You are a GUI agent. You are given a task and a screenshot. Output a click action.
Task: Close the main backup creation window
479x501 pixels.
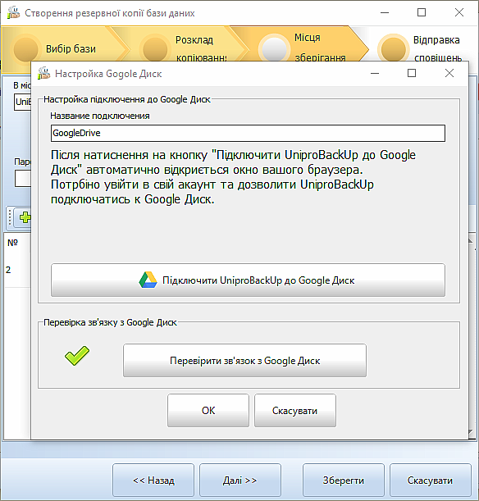[459, 12]
